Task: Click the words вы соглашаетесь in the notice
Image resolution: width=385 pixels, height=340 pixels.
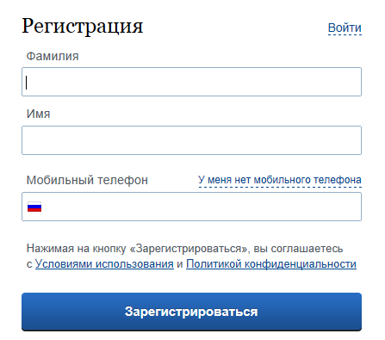Action: pyautogui.click(x=298, y=249)
